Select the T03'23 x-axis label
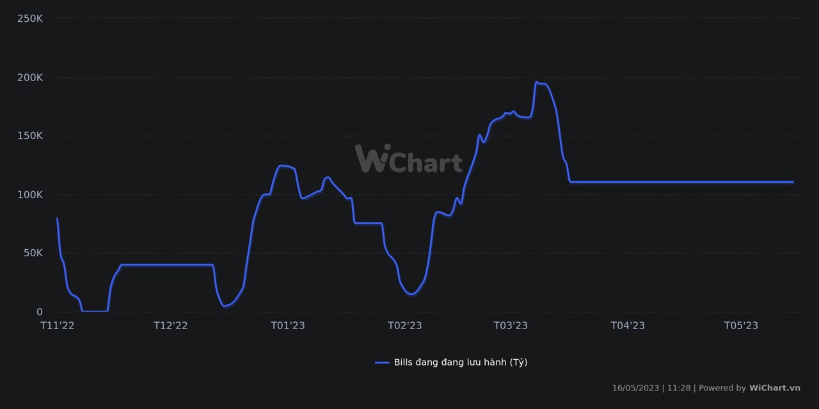This screenshot has height=409, width=819. pyautogui.click(x=511, y=325)
